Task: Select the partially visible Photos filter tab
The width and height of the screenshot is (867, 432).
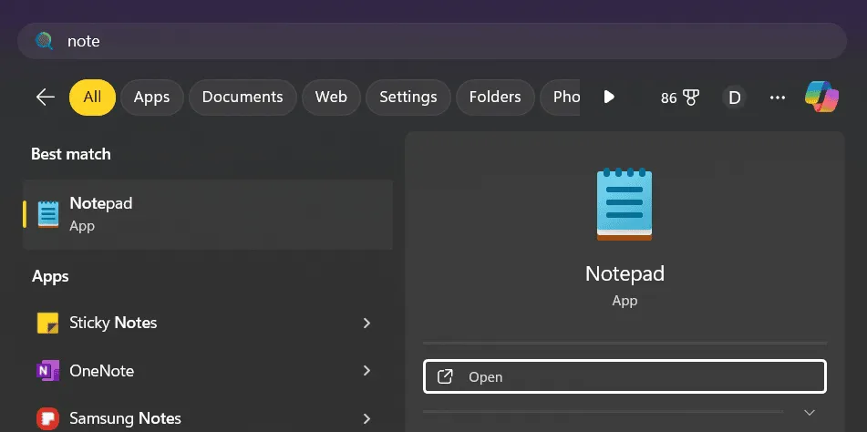Action: tap(560, 98)
